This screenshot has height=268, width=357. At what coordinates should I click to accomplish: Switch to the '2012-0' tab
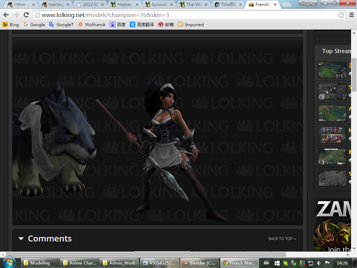(90, 4)
